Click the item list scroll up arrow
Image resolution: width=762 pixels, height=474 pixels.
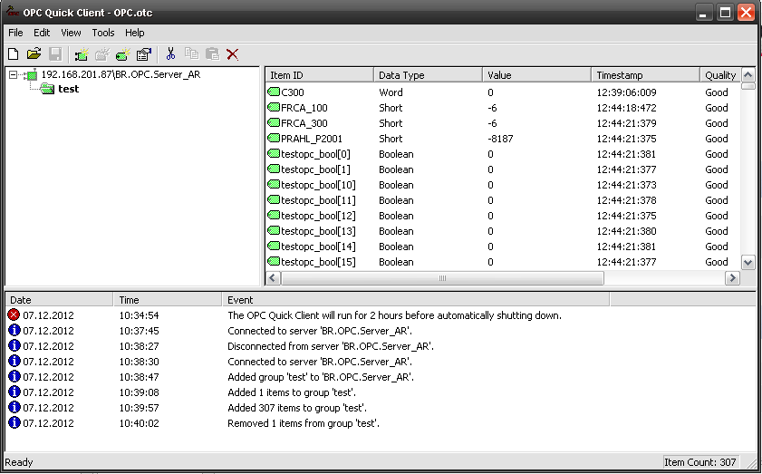pos(748,75)
